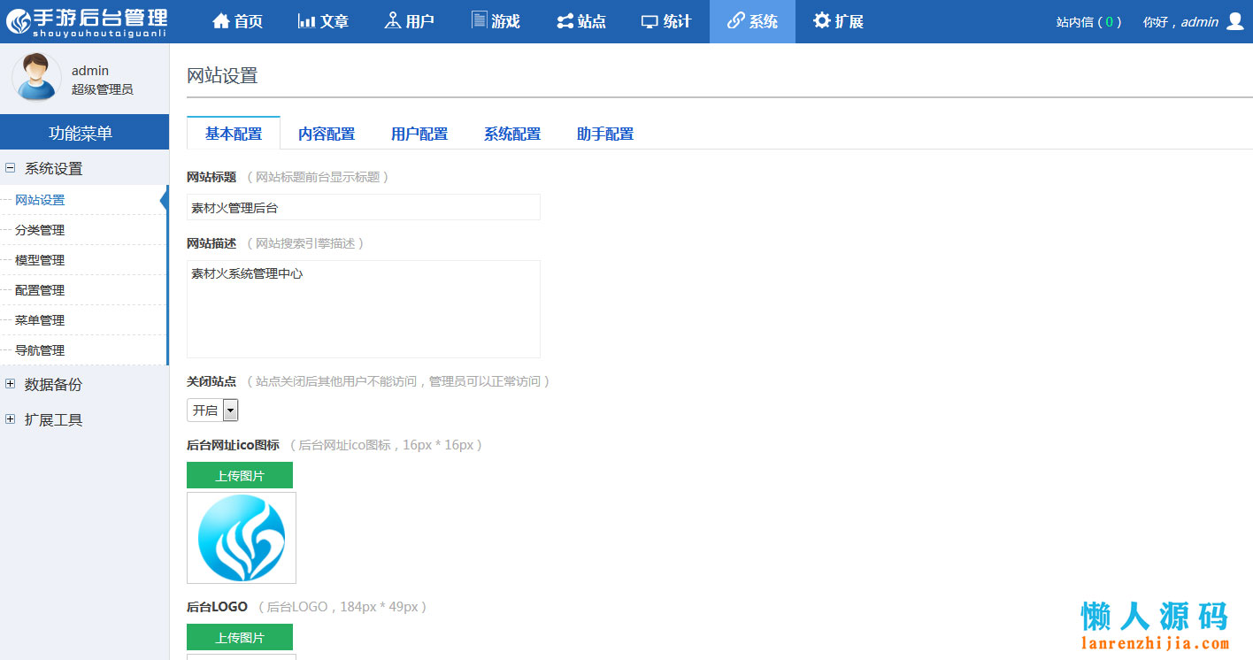Screen dimensions: 1253x660
Task: Click the gear icon beside 扩展
Action: point(822,20)
